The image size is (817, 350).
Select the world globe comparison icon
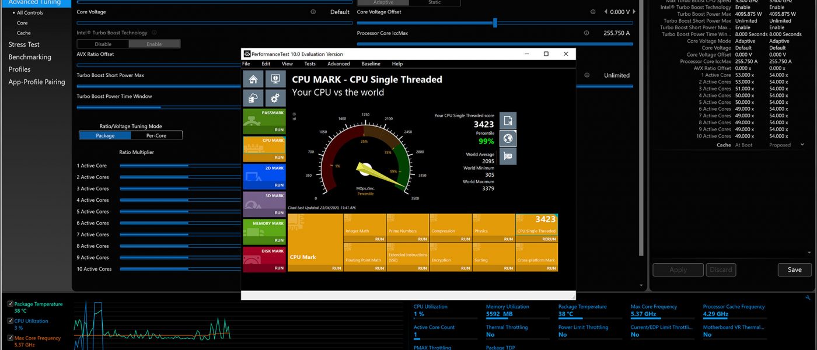click(508, 138)
